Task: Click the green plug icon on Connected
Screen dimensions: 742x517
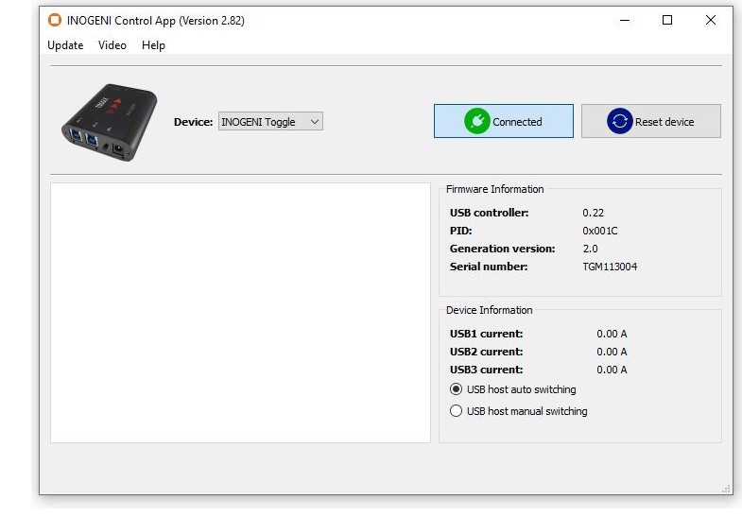Action: click(x=476, y=122)
